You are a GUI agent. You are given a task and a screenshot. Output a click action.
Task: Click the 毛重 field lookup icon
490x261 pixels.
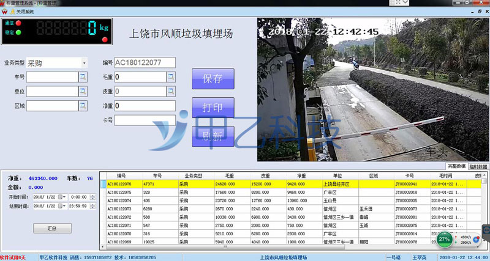(x=171, y=76)
